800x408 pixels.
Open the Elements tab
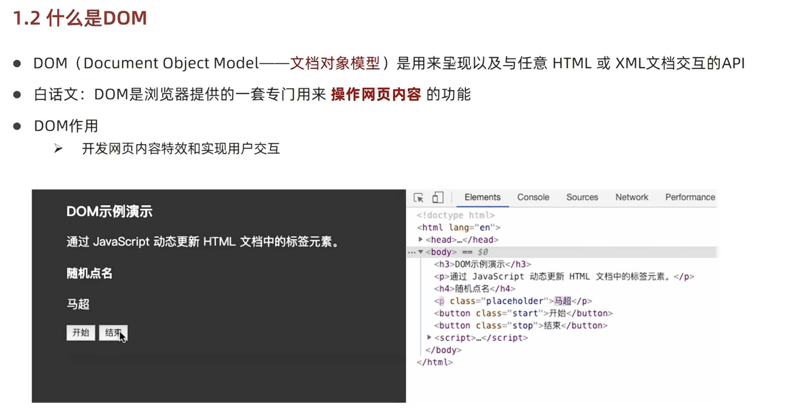coord(482,197)
